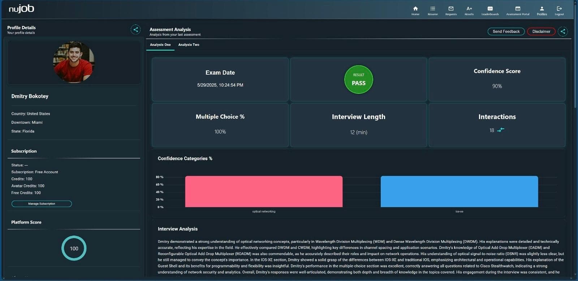Go to the Leaderboards icon
578x281 pixels.
click(x=490, y=9)
